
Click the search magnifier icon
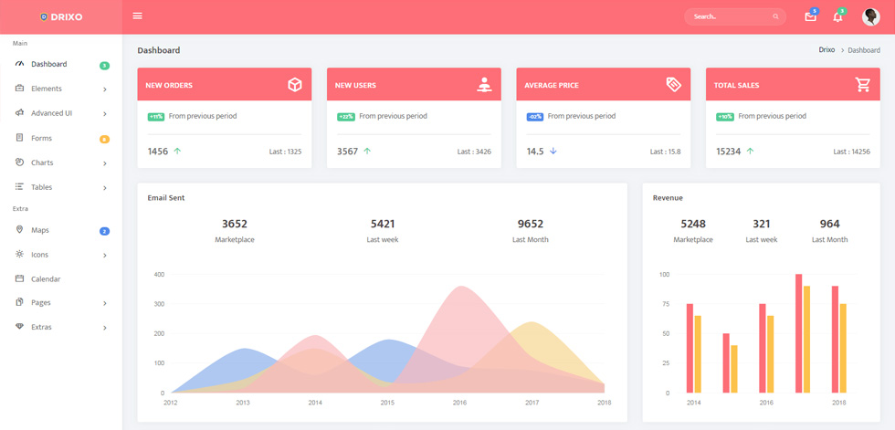775,16
